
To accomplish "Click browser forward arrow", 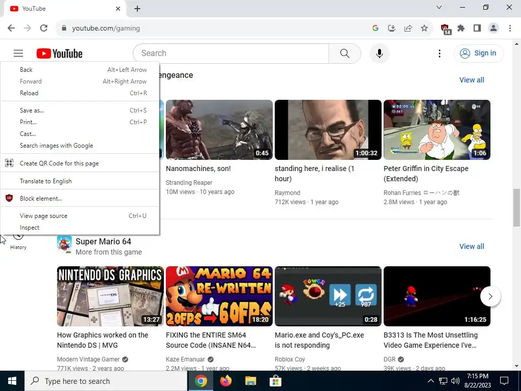I will [x=27, y=29].
